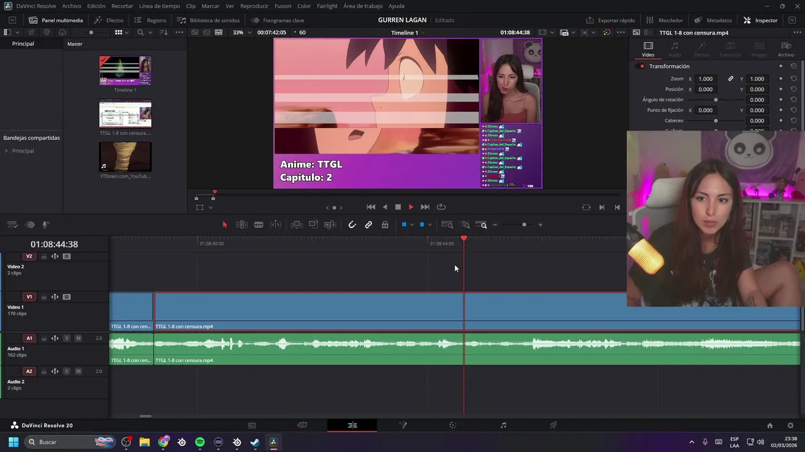The image size is (805, 452).
Task: Reset the Transformación section
Action: tap(794, 66)
